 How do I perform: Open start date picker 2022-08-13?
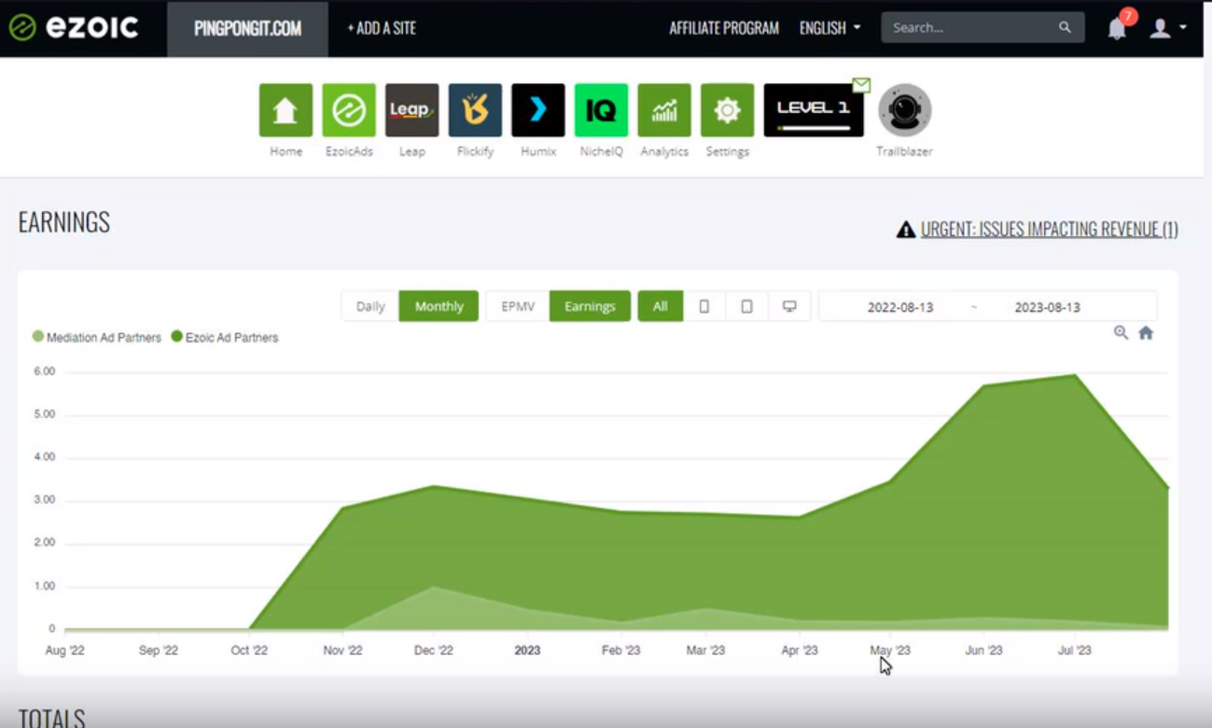pos(900,307)
